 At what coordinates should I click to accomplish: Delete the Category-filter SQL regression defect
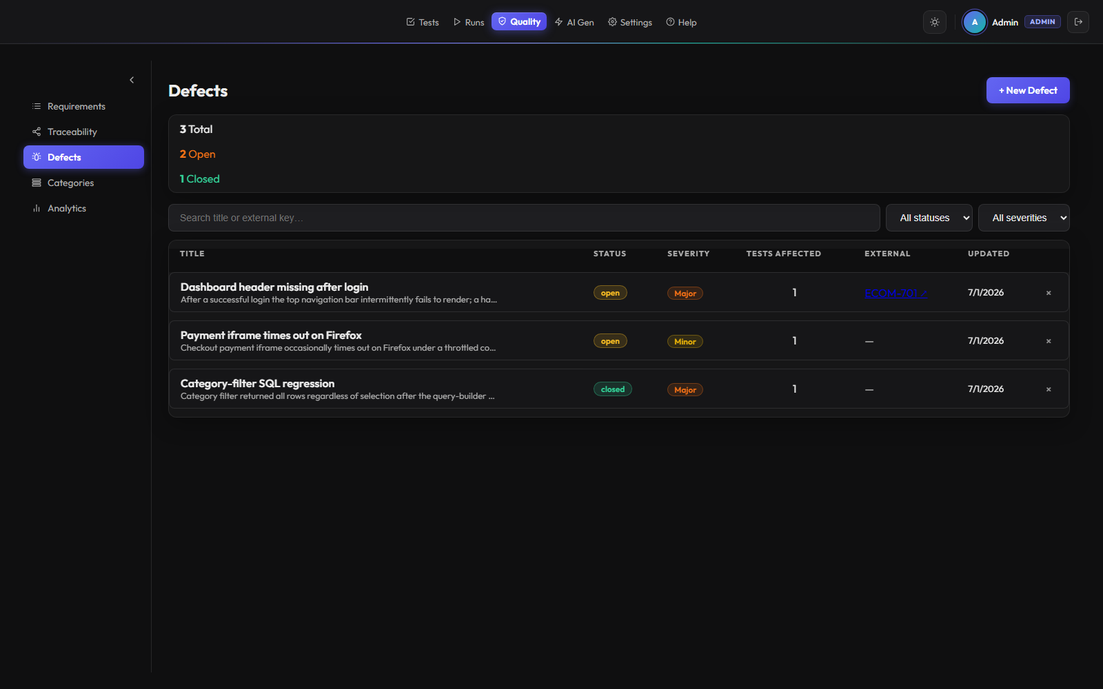point(1049,389)
